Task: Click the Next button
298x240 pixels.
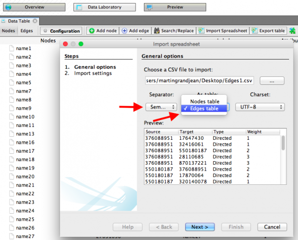Action: coord(200,227)
